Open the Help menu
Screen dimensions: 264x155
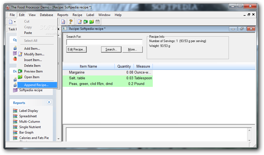(x=118, y=15)
